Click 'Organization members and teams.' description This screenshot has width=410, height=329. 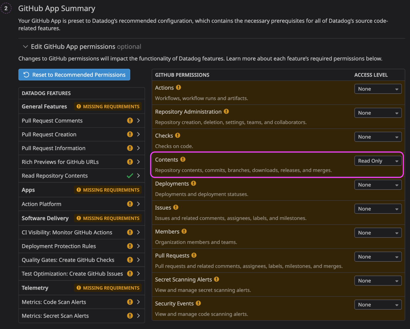(x=196, y=242)
